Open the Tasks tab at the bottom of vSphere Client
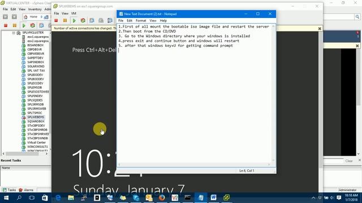The image size is (362, 203). coord(9,190)
